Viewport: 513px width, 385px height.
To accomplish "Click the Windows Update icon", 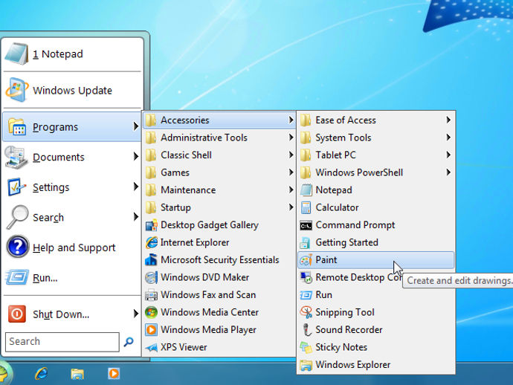I will coord(17,90).
